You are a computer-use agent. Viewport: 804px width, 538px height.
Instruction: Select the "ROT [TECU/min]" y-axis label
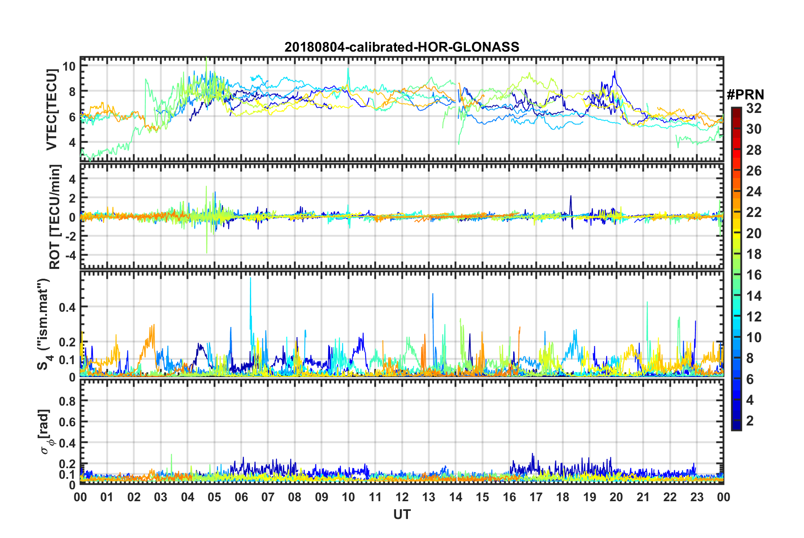(x=55, y=217)
